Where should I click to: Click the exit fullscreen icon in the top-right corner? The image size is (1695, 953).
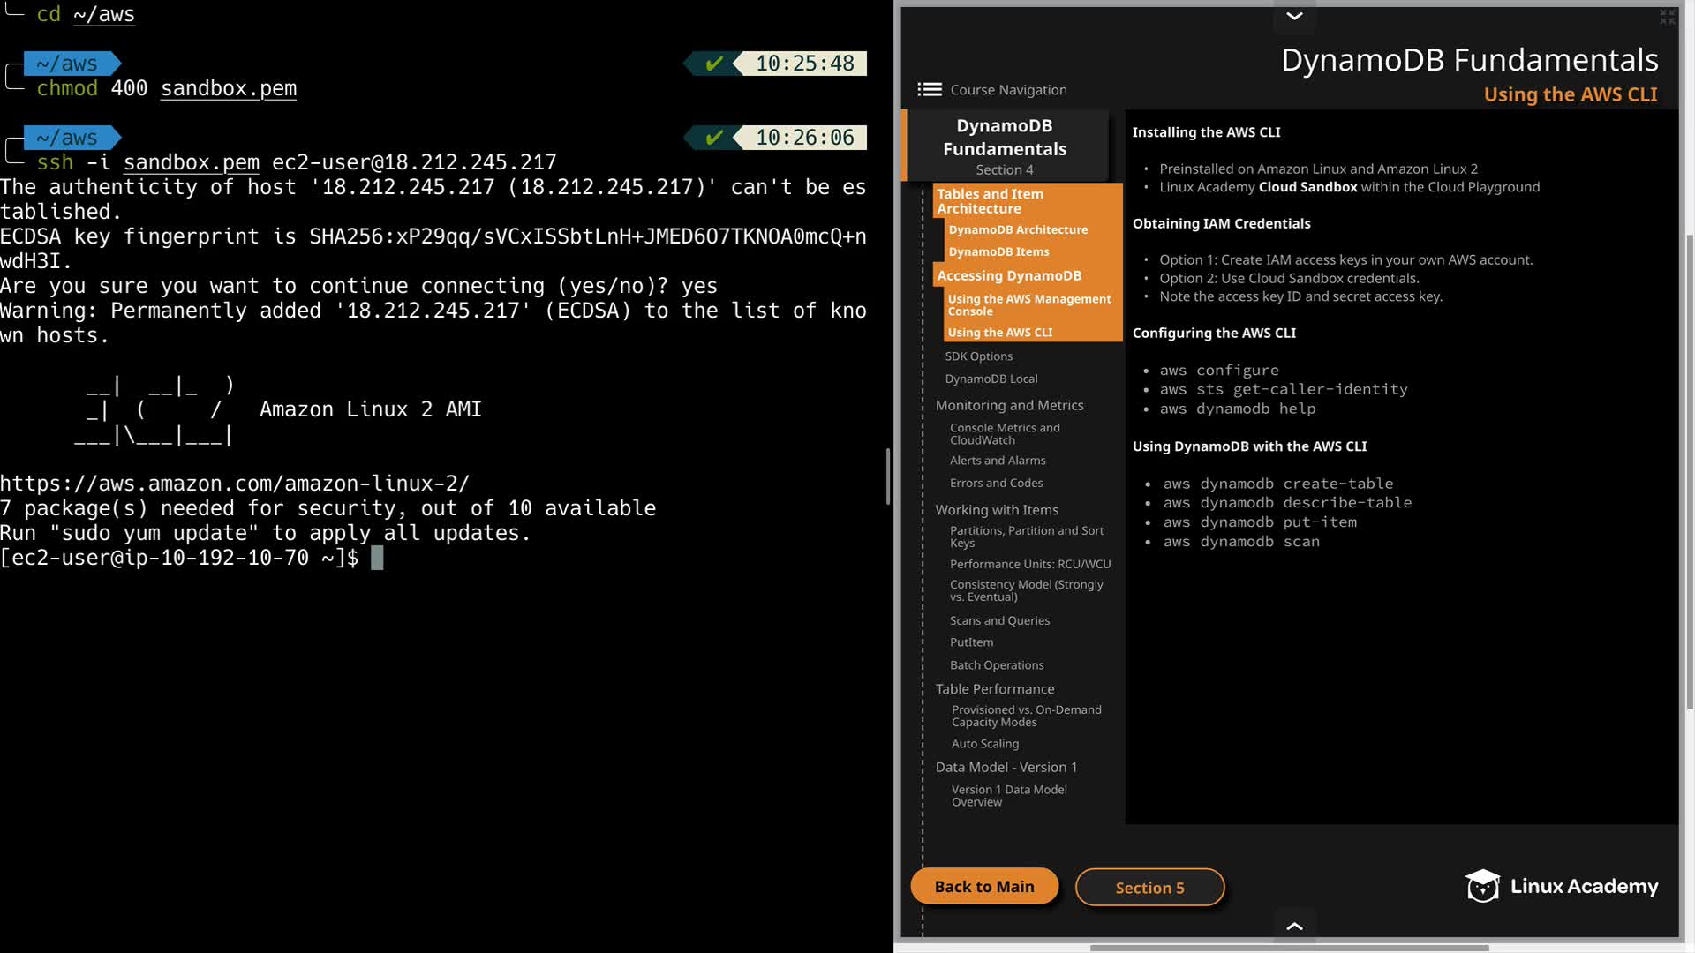click(1667, 17)
